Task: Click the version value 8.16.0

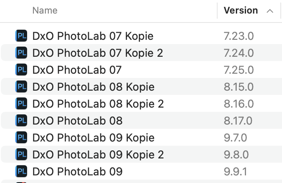Action: 239,104
